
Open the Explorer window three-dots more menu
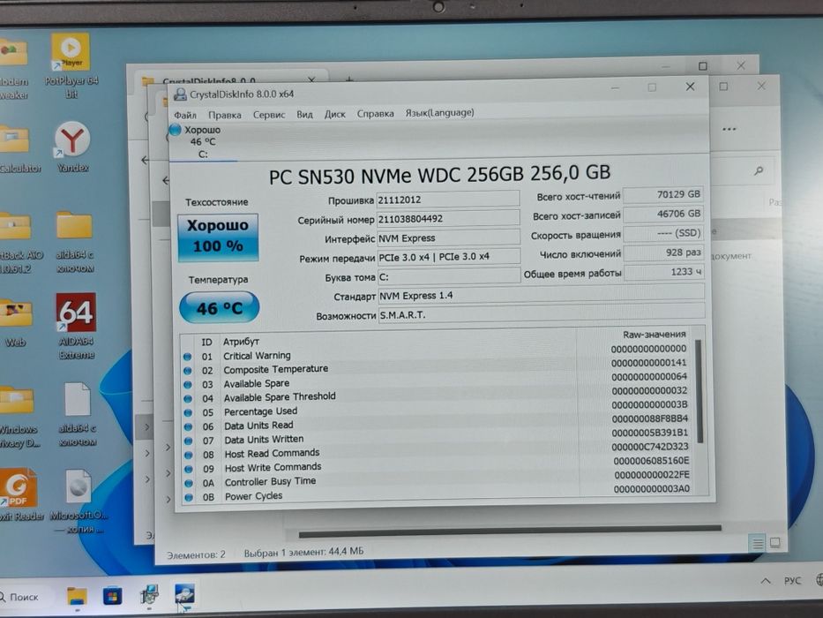coord(729,129)
